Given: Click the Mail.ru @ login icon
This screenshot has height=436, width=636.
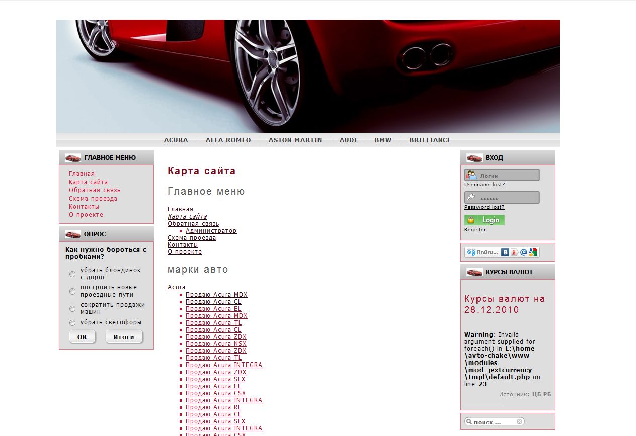Looking at the screenshot, I should click(x=523, y=252).
